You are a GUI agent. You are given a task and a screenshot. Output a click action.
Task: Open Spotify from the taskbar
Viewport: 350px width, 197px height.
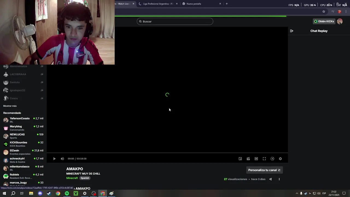point(67,193)
